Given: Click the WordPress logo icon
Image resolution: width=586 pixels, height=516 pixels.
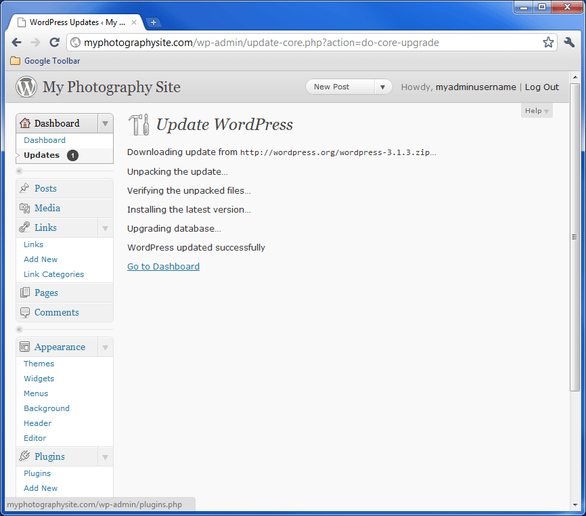Looking at the screenshot, I should pyautogui.click(x=26, y=87).
